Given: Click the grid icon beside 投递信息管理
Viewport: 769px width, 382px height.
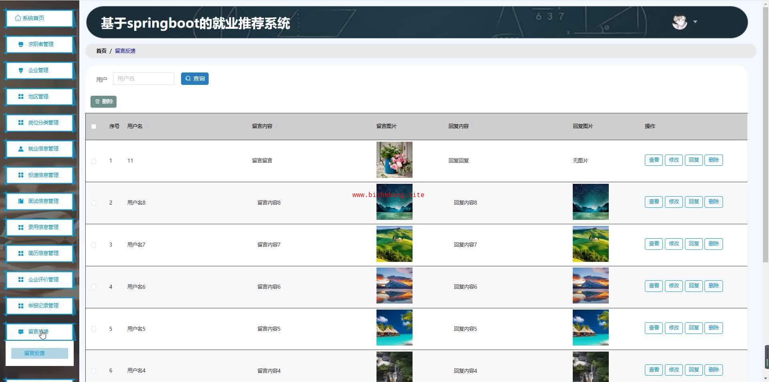Looking at the screenshot, I should [21, 175].
